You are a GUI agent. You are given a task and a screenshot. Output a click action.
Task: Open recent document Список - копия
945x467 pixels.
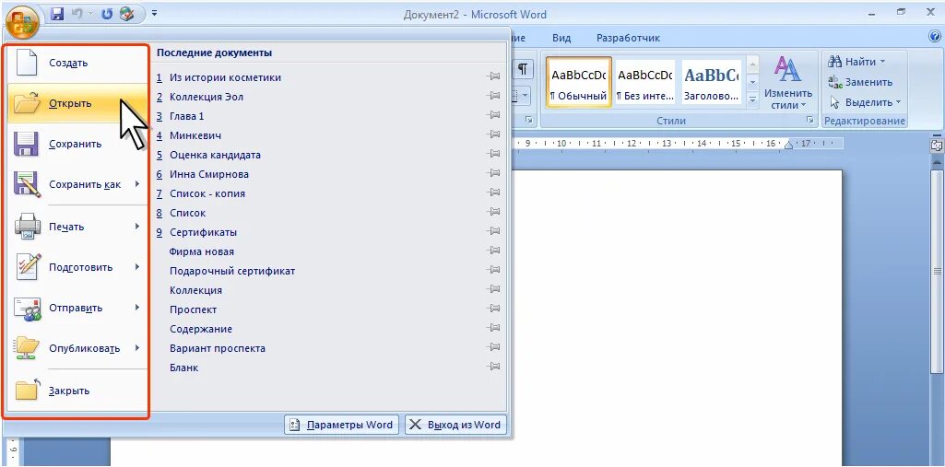tap(207, 193)
